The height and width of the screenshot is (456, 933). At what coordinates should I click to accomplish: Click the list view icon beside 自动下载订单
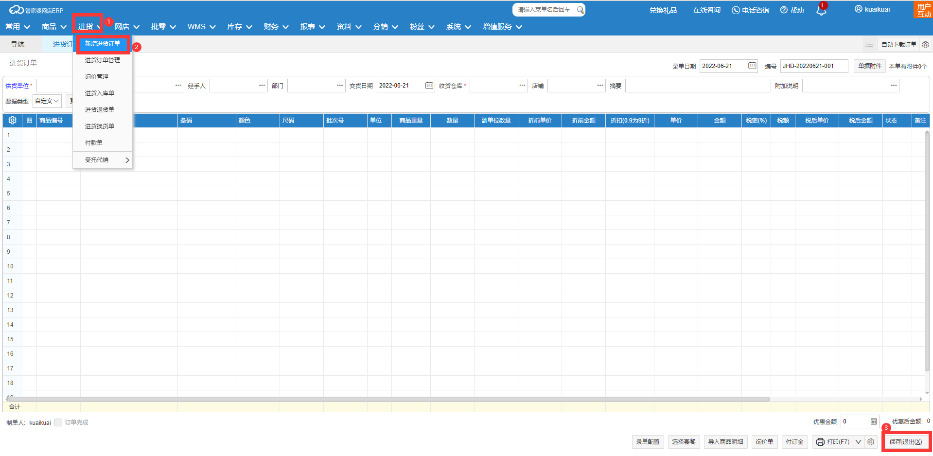coord(869,44)
